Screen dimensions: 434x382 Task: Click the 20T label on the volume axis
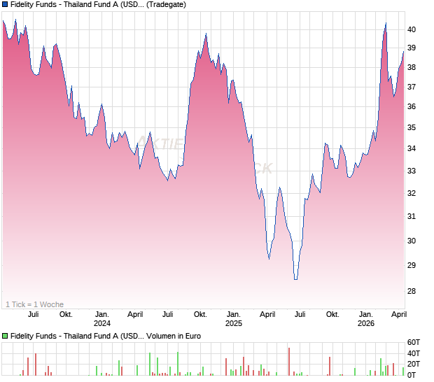pos(414,364)
